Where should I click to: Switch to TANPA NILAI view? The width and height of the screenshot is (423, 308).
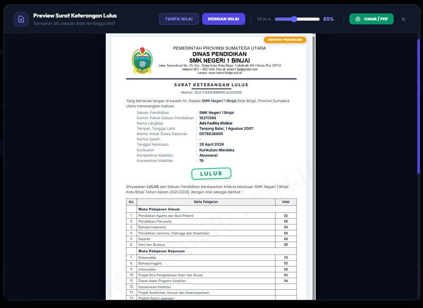(x=179, y=19)
